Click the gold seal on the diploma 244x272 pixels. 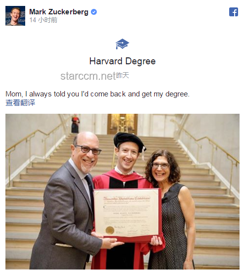[110, 230]
